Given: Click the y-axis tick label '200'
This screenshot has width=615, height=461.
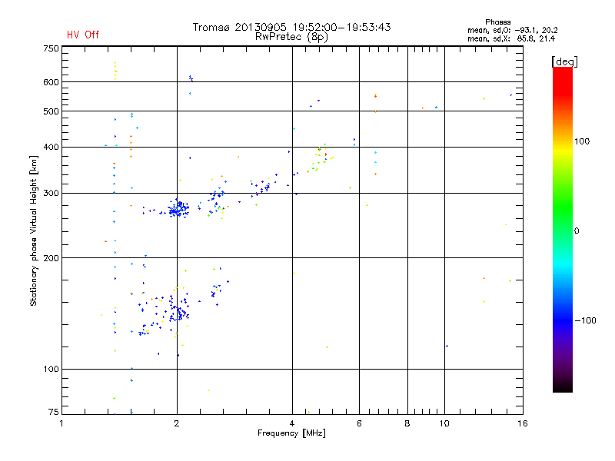Looking at the screenshot, I should (51, 258).
